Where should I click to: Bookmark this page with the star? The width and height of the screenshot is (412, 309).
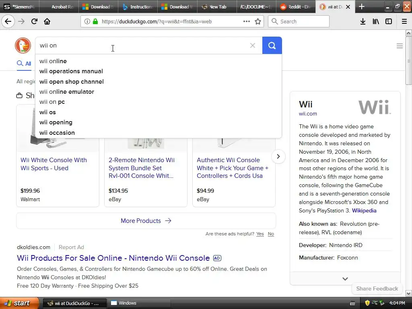click(x=258, y=22)
